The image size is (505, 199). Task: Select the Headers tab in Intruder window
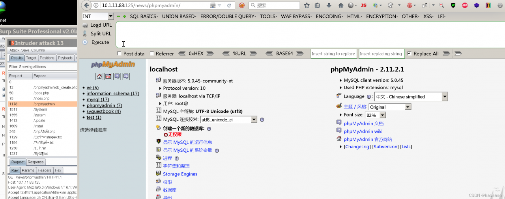44,170
